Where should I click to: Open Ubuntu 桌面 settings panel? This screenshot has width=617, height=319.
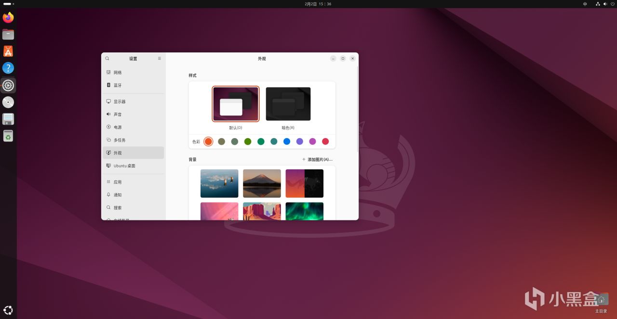coord(134,166)
